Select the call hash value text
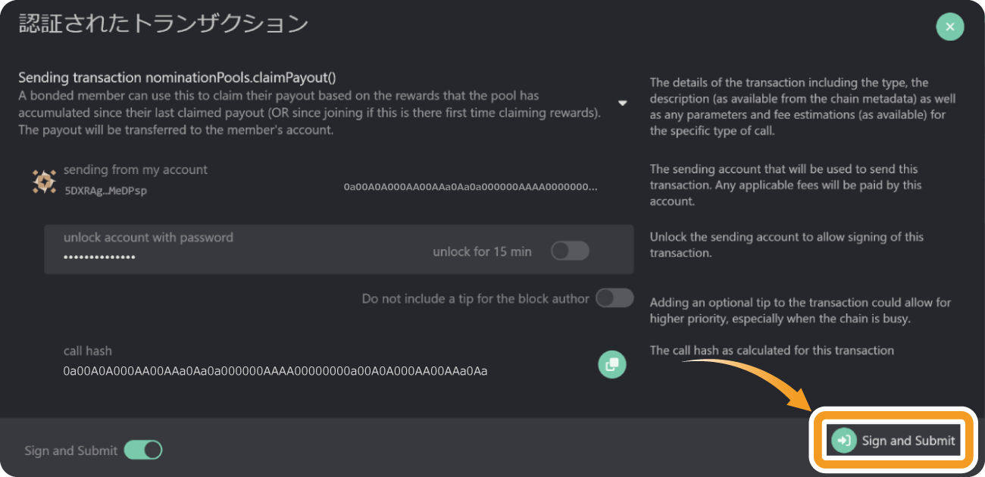 coord(275,371)
